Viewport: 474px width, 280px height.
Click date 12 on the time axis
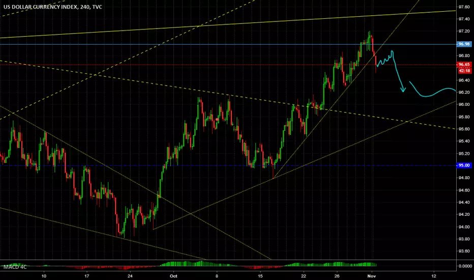(434, 276)
